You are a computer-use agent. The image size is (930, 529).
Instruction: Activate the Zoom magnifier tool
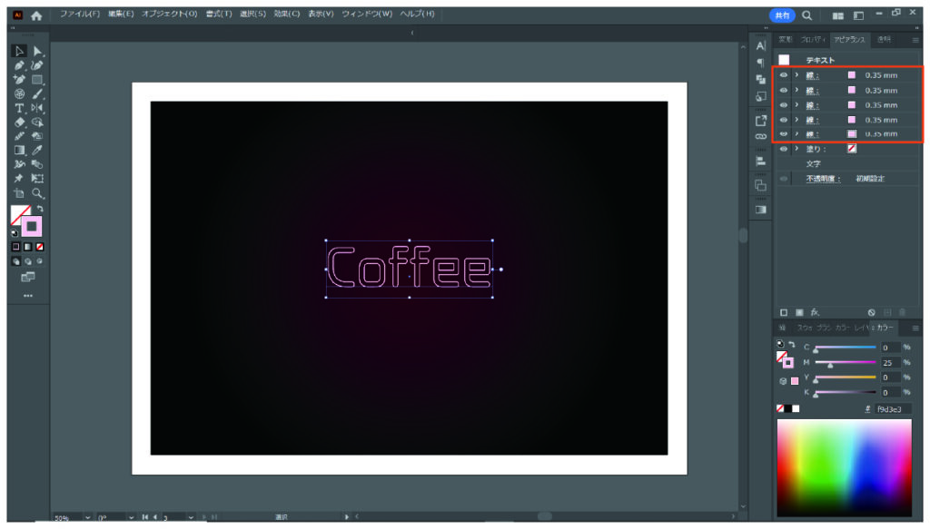(37, 193)
